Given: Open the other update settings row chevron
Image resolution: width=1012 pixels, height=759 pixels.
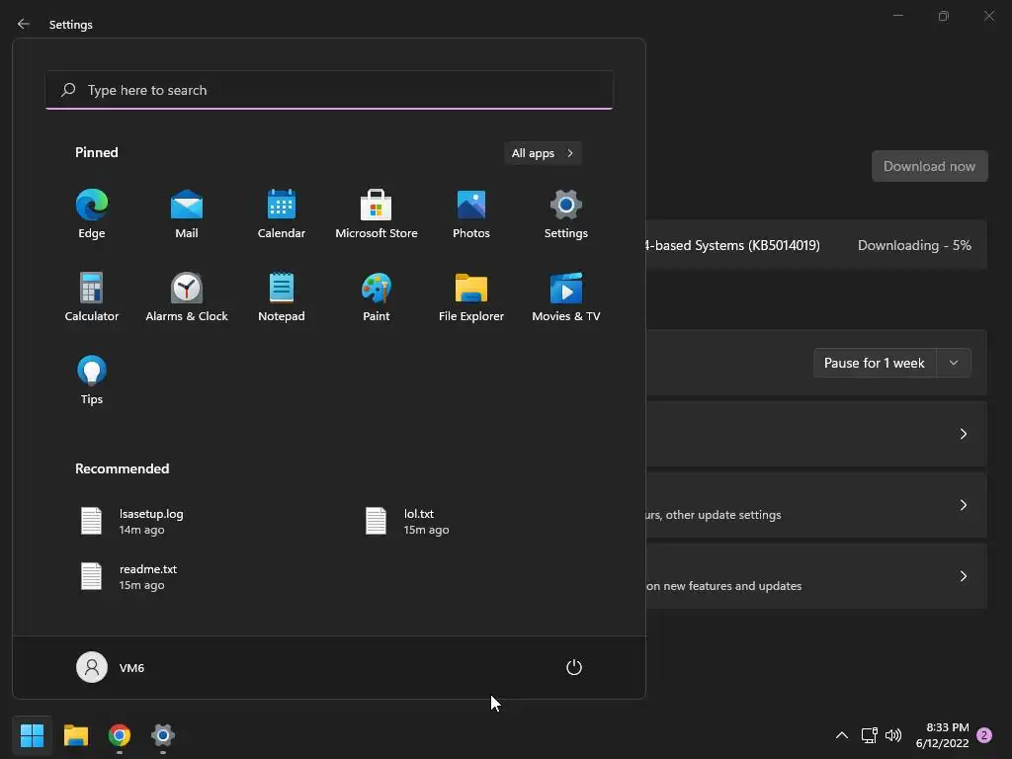Looking at the screenshot, I should click(963, 505).
